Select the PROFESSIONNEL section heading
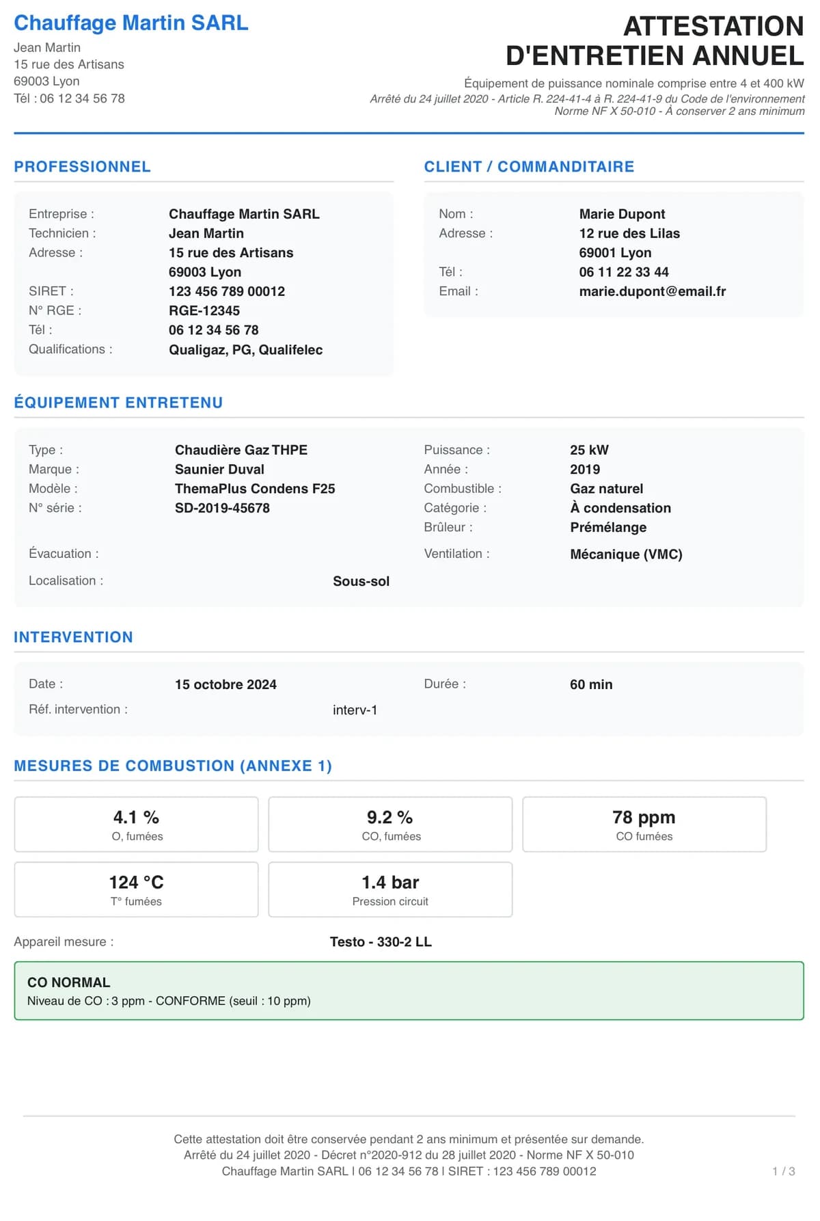Viewport: 820px width, 1221px height. [x=82, y=167]
